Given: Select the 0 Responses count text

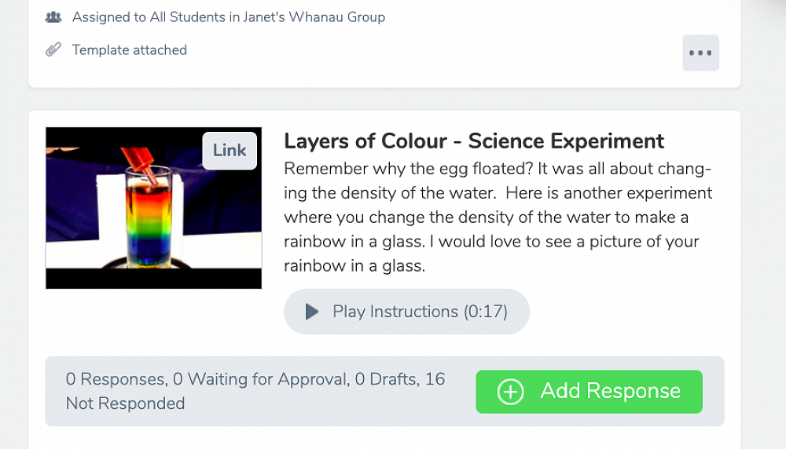Looking at the screenshot, I should point(116,380).
